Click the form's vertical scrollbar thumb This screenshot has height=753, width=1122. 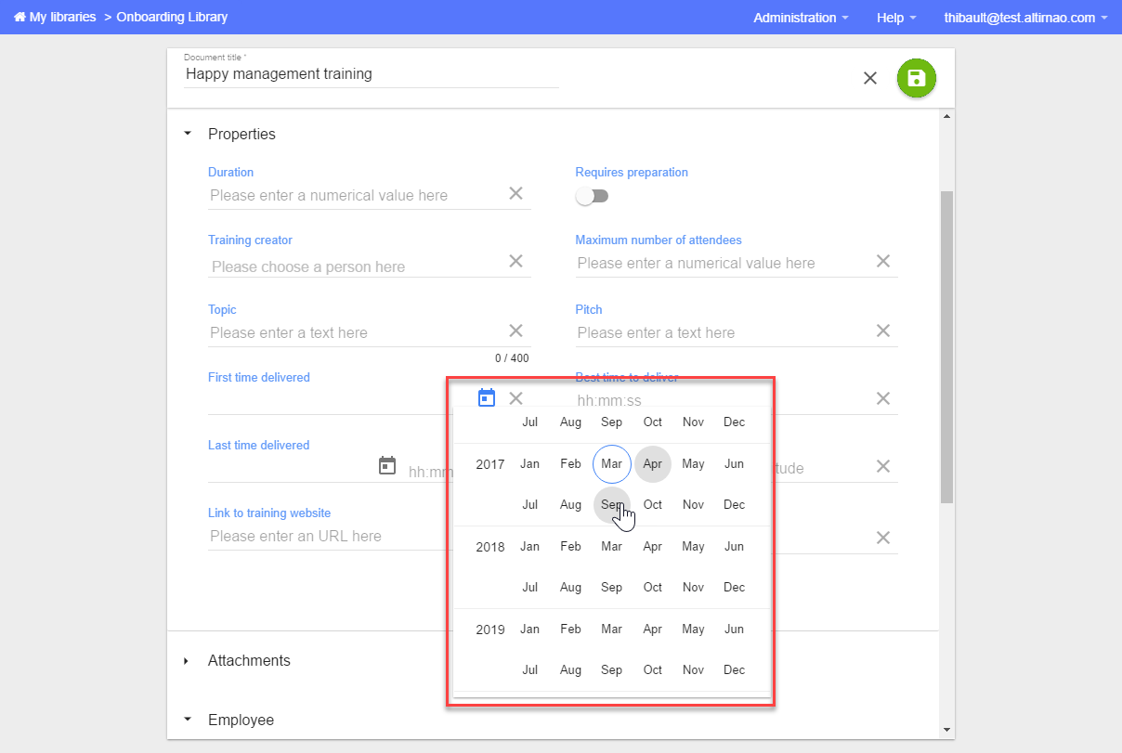pyautogui.click(x=946, y=347)
